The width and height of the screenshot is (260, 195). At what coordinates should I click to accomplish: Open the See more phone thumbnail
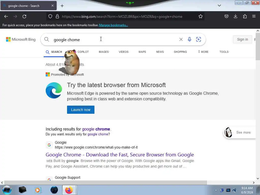click(228, 132)
